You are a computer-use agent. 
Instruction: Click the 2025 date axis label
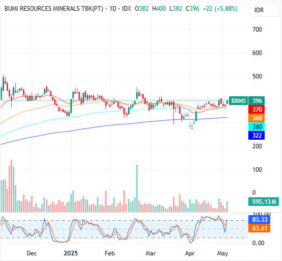click(x=71, y=253)
